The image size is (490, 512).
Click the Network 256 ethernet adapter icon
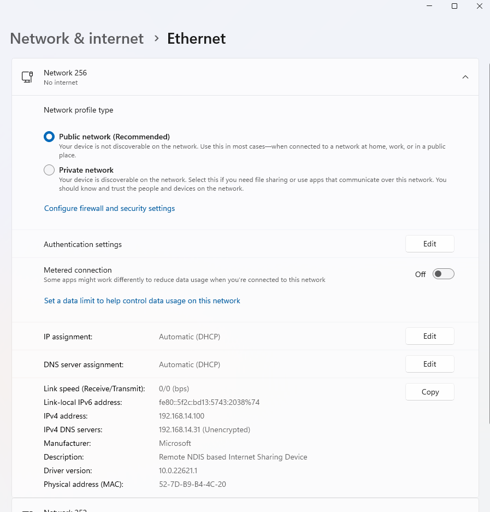pyautogui.click(x=27, y=77)
